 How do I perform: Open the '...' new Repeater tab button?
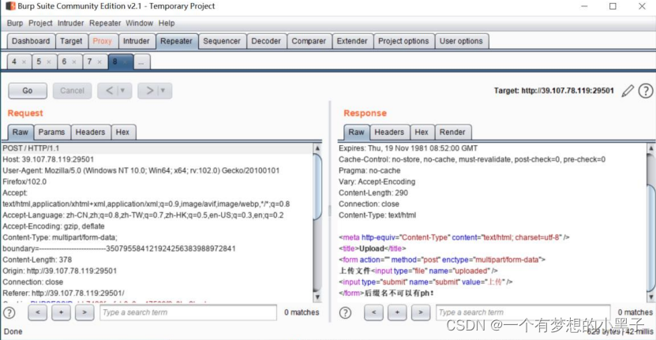pos(141,62)
